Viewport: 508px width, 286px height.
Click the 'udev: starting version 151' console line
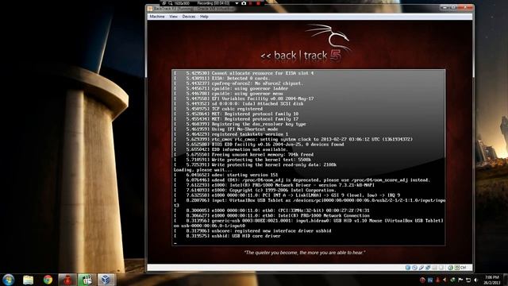click(225, 175)
